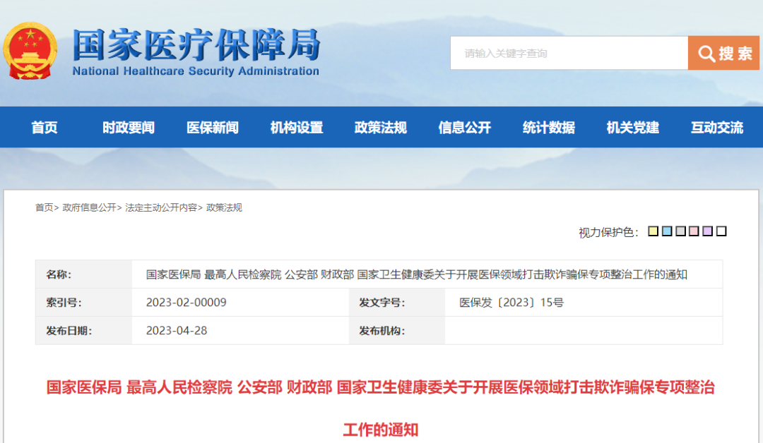Select 互动交流 in the navigation bar
Viewport: 763px width, 443px height.
point(717,127)
